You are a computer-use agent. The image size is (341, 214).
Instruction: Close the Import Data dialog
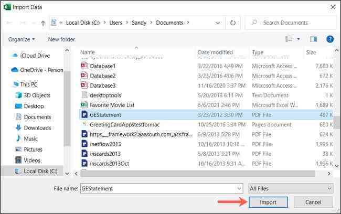tap(333, 7)
